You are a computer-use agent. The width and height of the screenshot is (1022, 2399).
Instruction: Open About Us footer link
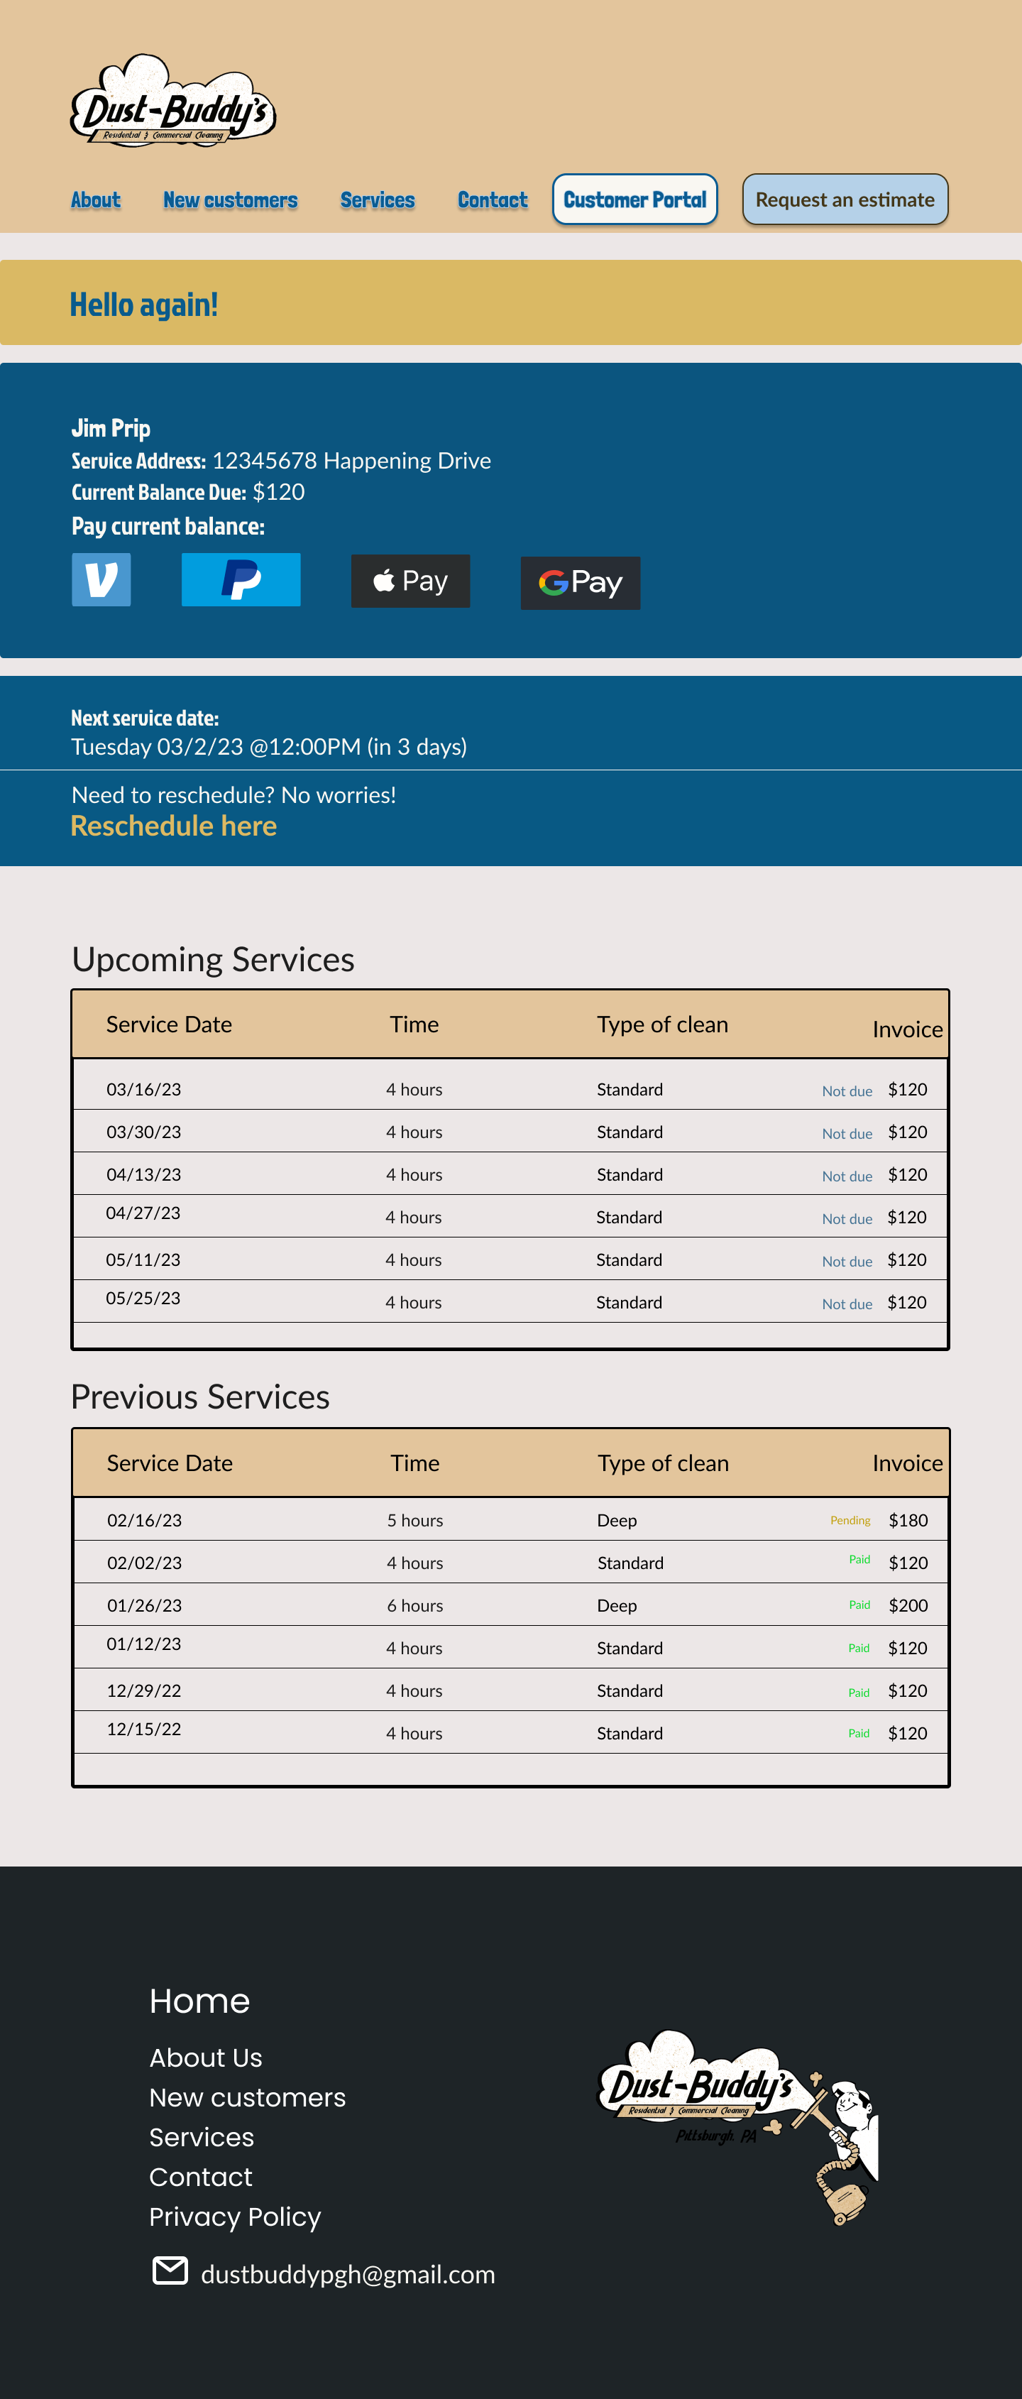click(206, 2058)
